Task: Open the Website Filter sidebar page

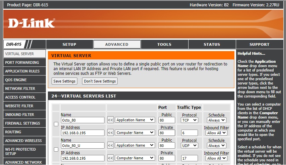Action: tap(24, 106)
